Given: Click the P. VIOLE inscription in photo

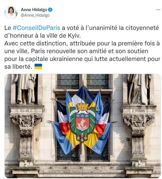Looking at the screenshot, I should pyautogui.click(x=26, y=111).
